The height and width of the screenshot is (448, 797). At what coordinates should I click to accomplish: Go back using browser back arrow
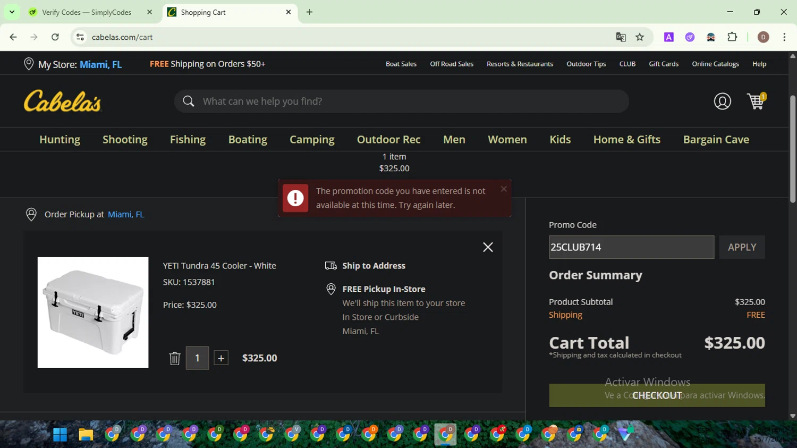(13, 37)
